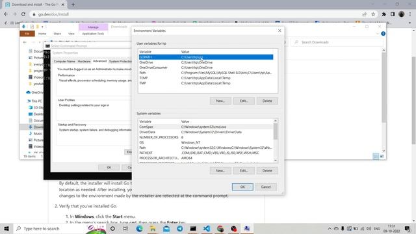Open the Application Tools ribbon tab
The image size is (416, 234).
93,34
